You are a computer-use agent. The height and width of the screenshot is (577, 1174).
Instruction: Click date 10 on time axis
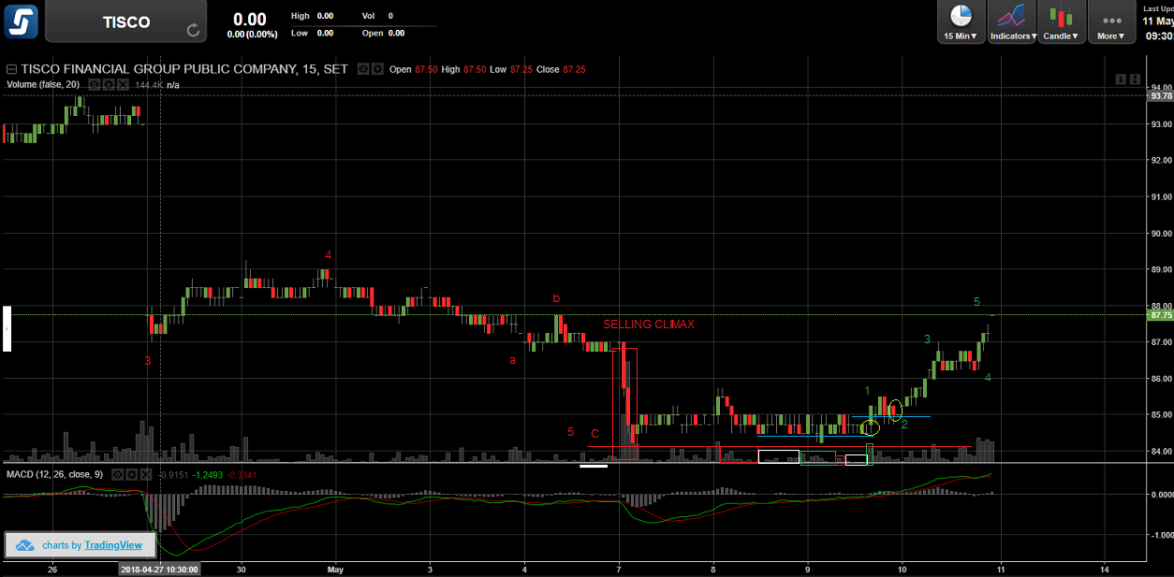(x=903, y=569)
